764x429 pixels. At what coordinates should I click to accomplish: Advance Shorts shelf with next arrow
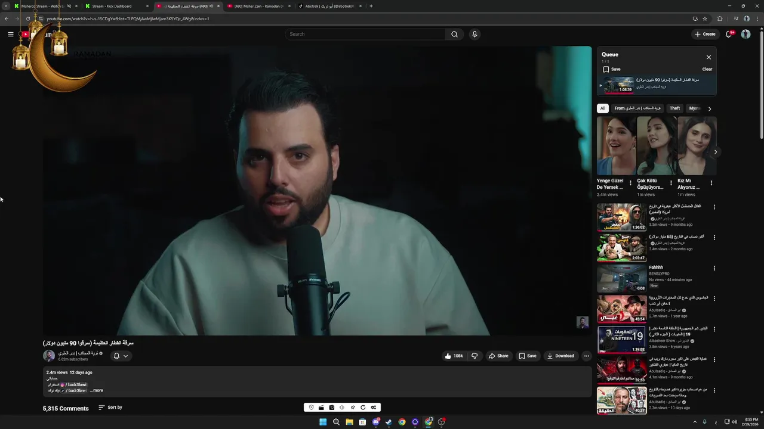point(715,152)
